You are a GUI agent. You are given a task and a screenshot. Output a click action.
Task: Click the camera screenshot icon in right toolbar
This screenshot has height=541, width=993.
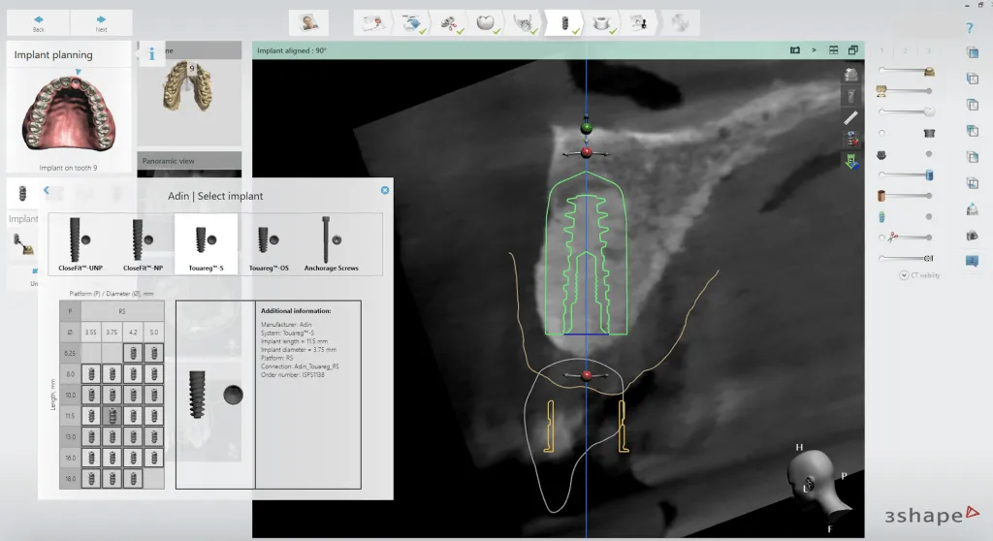(x=973, y=236)
